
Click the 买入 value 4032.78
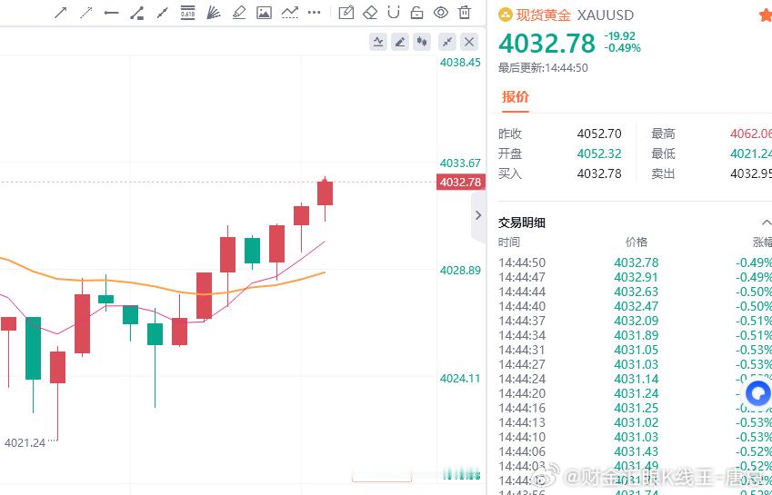coord(599,173)
